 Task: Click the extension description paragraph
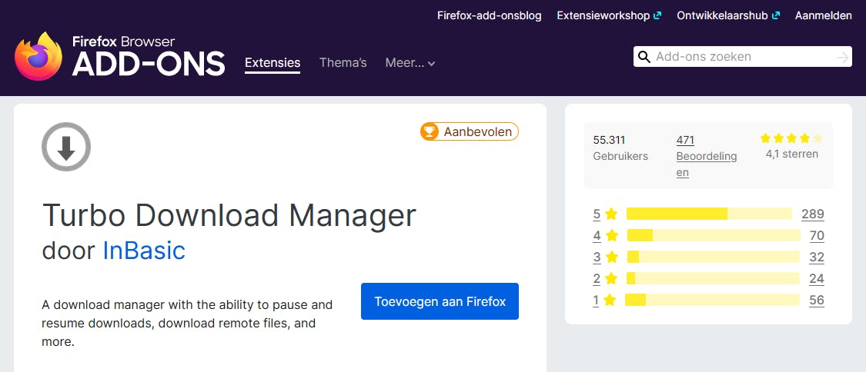click(187, 323)
